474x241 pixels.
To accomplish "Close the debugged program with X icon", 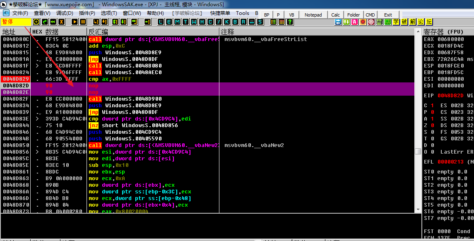I will tap(62, 22).
